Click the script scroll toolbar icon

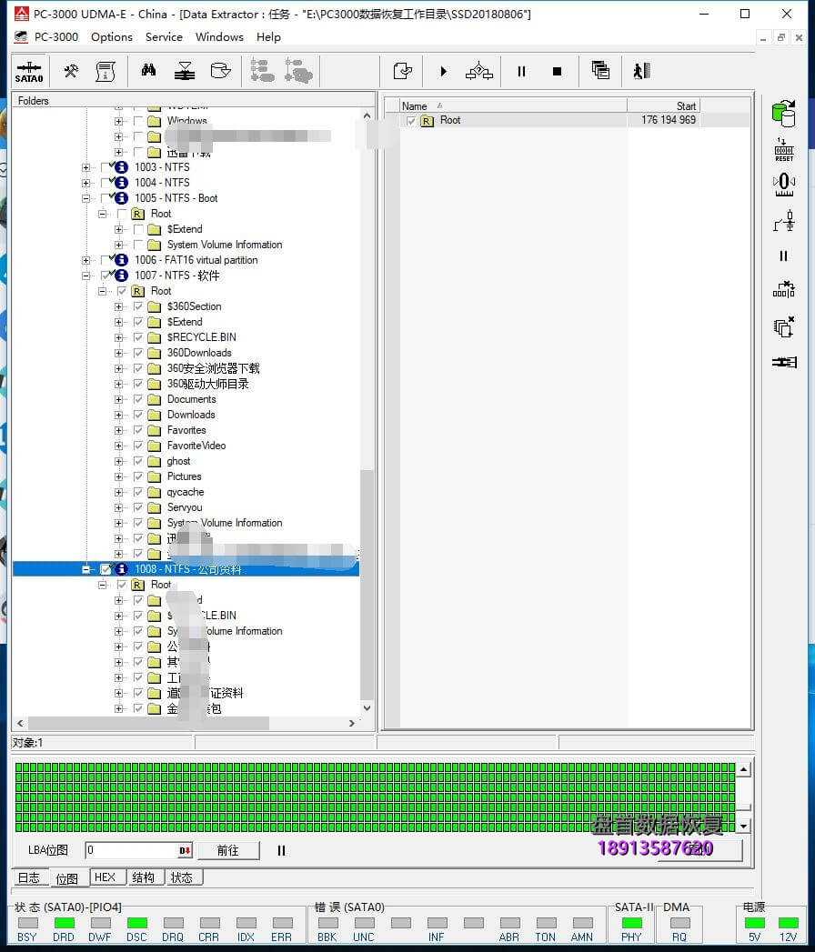click(x=106, y=71)
